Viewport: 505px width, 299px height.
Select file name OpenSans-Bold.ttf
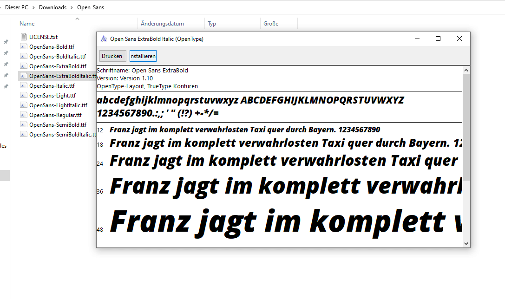click(52, 47)
